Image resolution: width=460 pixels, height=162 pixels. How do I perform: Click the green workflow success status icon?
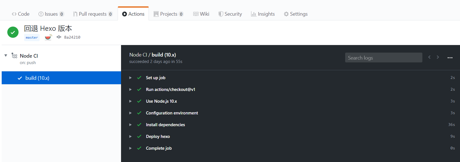point(13,32)
